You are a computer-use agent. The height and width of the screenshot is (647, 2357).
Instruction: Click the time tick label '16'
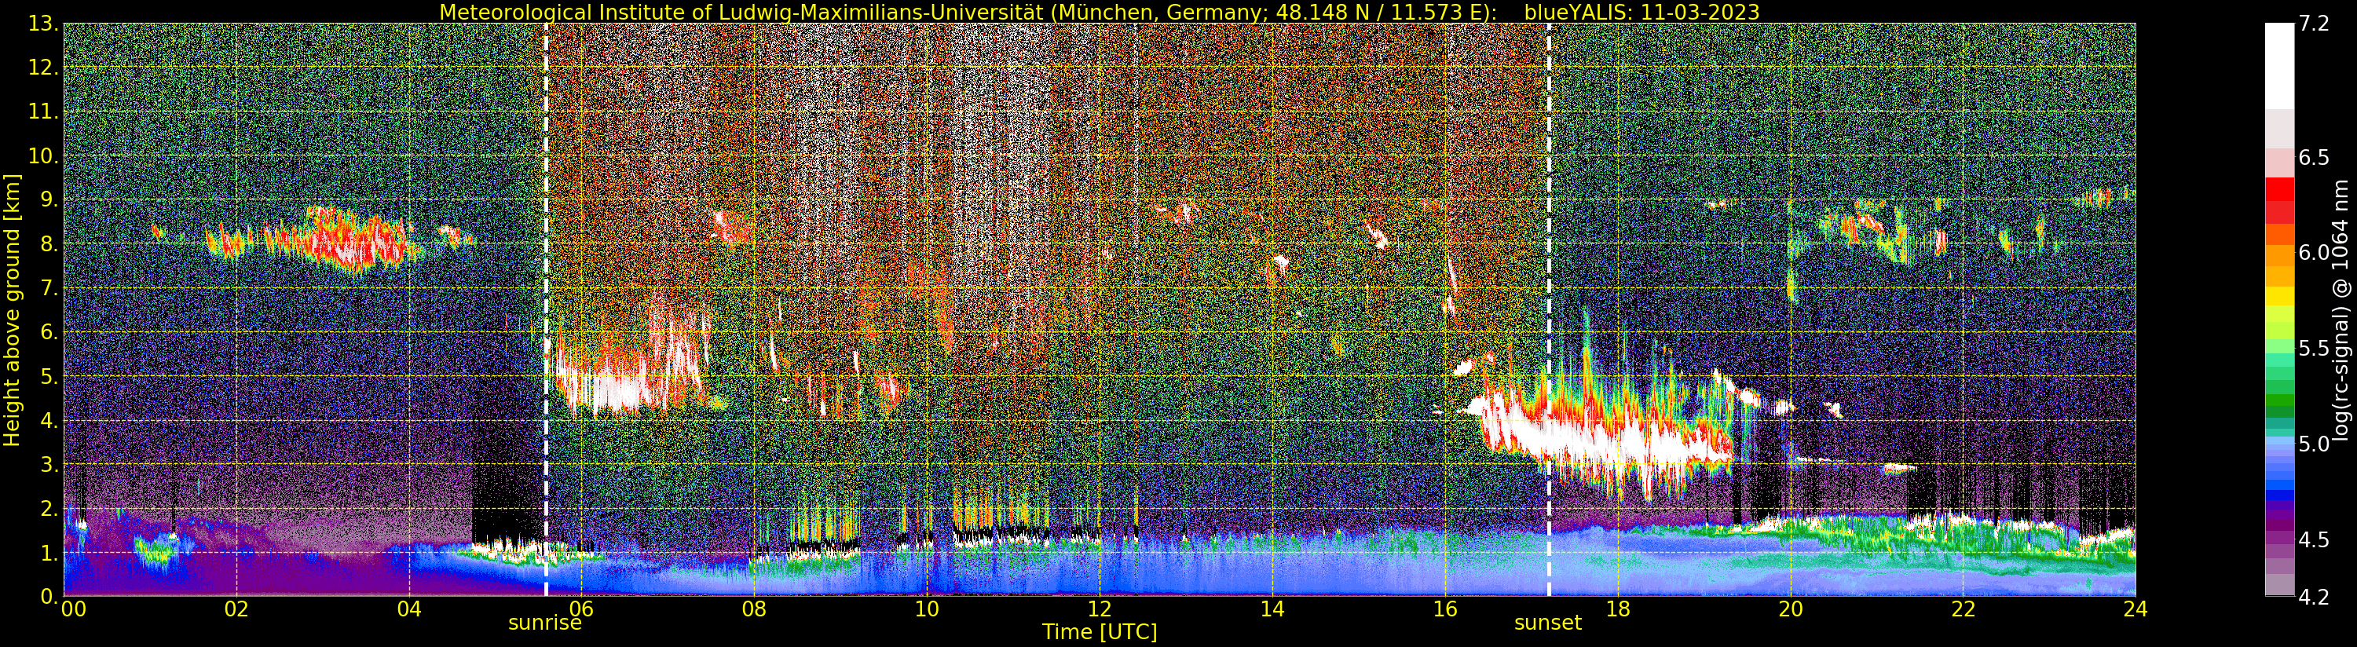tap(1445, 609)
